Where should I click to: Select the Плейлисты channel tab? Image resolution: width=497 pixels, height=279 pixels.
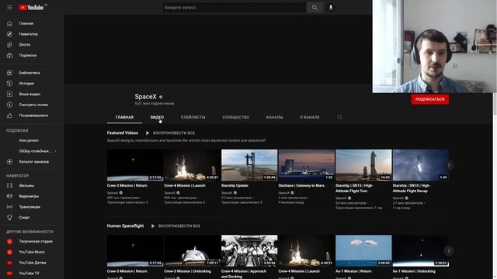click(x=193, y=117)
